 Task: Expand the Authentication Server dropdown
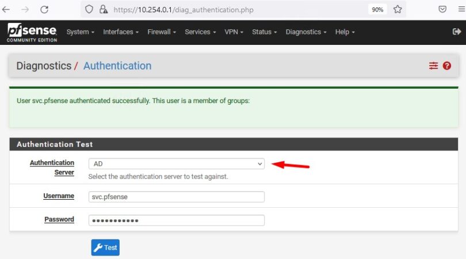176,164
